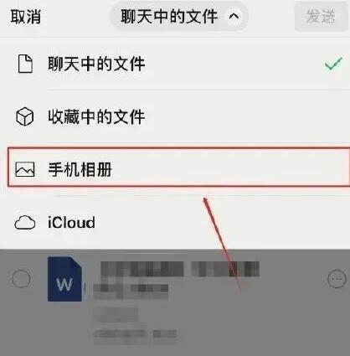The image size is (350, 356).
Task: Select the Word file's round checkbox
Action: [x=21, y=278]
